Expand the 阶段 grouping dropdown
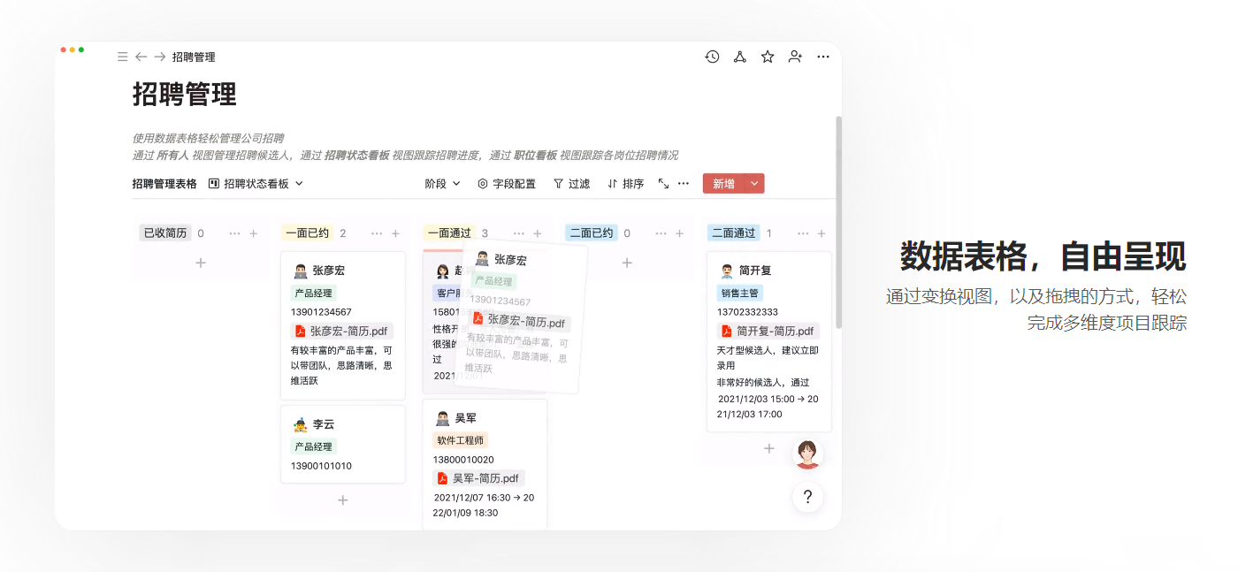1238x572 pixels. (x=442, y=184)
